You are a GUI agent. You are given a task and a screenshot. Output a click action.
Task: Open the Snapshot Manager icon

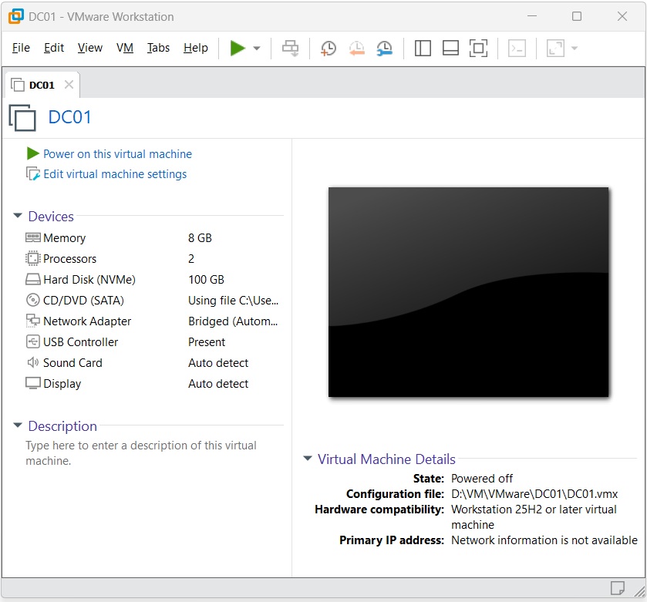[x=384, y=49]
